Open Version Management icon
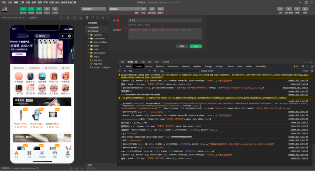This screenshot has height=171, width=315. click(x=289, y=9)
